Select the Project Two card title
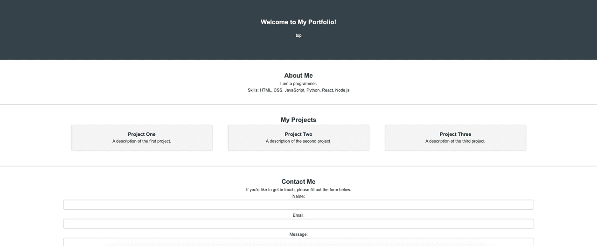 coord(298,134)
